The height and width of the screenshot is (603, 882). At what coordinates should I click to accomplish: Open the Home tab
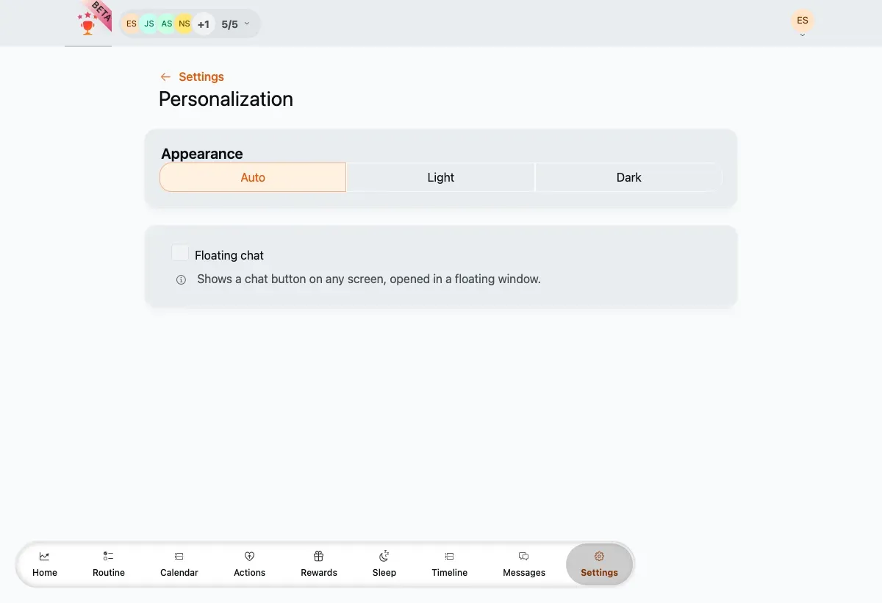(45, 564)
